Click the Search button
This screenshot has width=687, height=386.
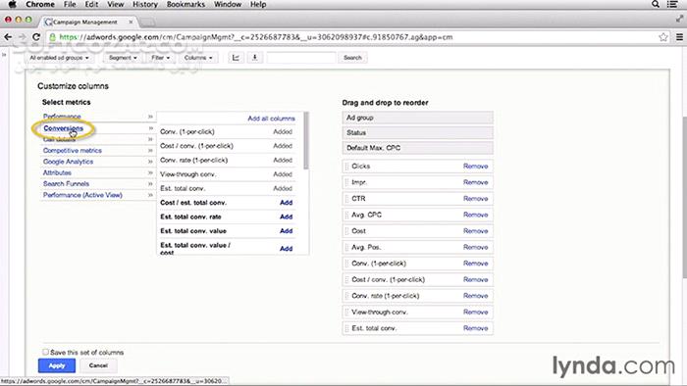[x=352, y=58]
